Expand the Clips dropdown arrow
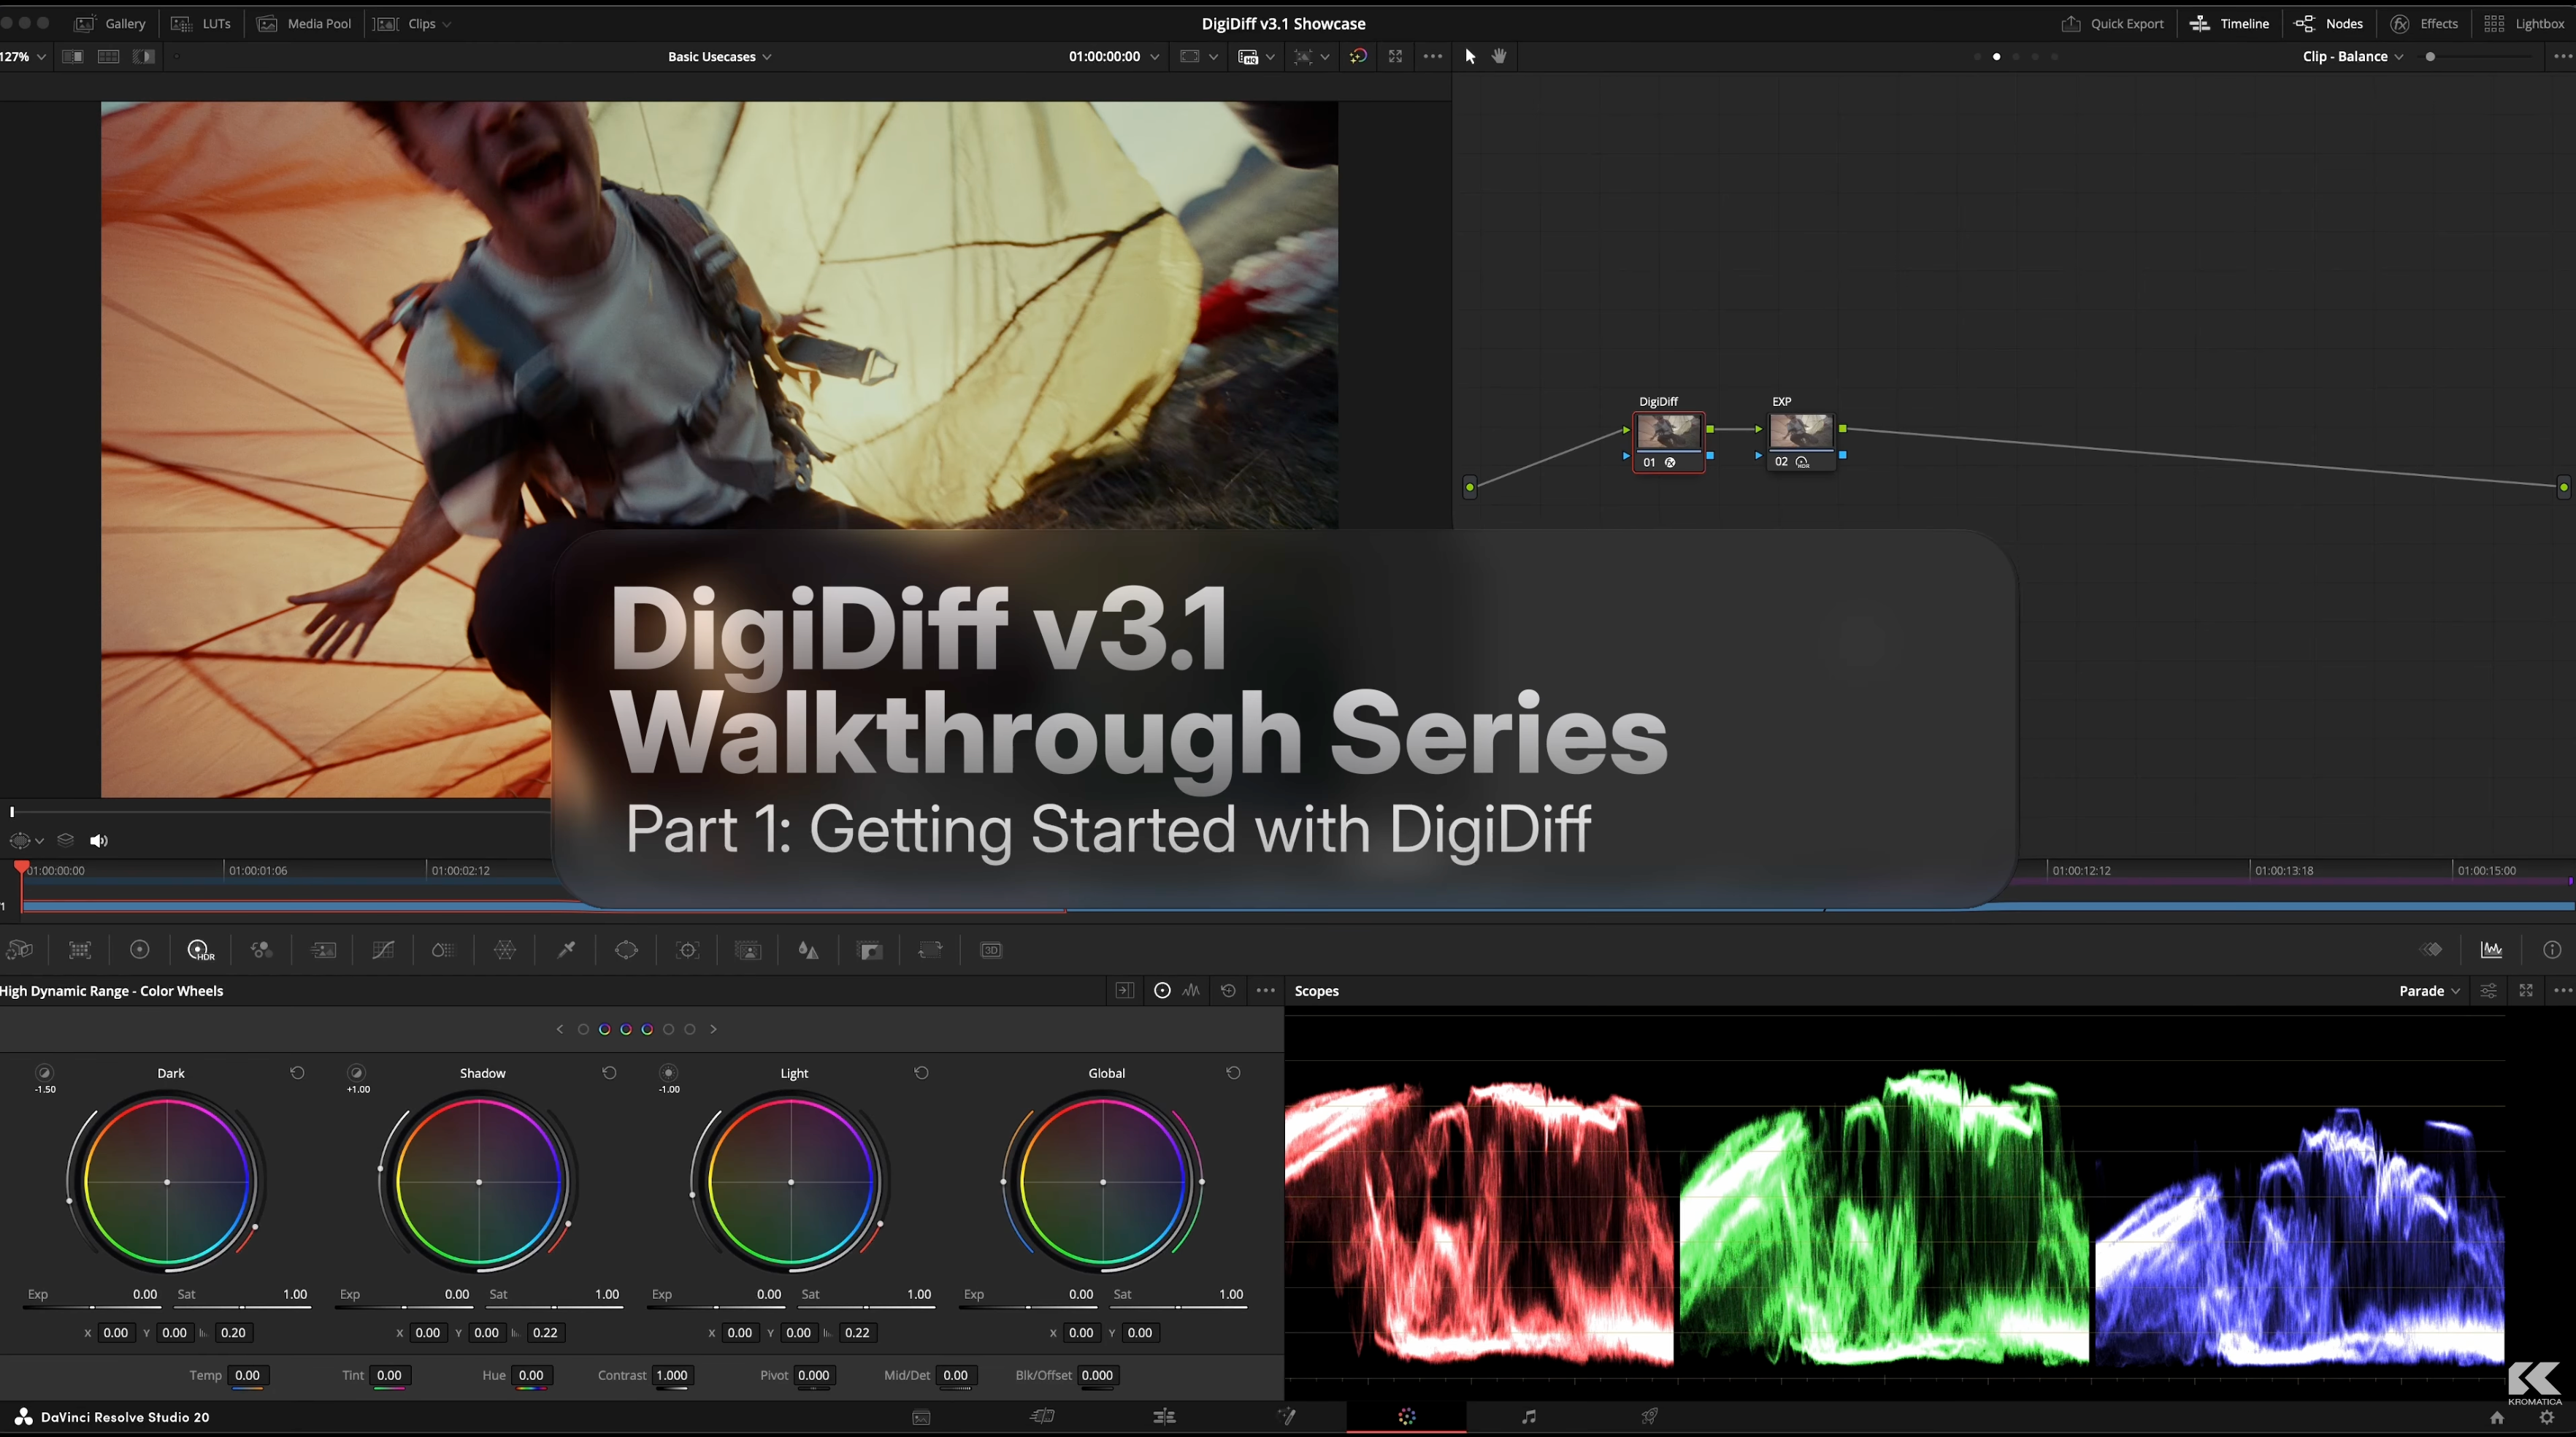Image resolution: width=2576 pixels, height=1437 pixels. tap(447, 24)
